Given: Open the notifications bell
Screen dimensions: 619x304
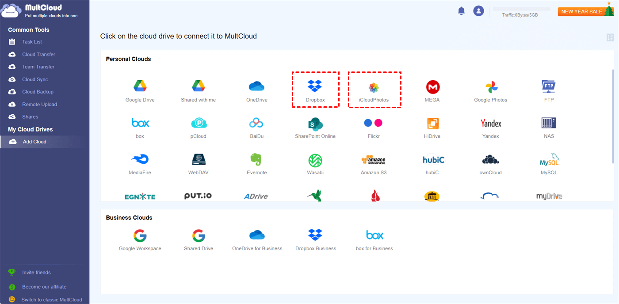Looking at the screenshot, I should (461, 11).
